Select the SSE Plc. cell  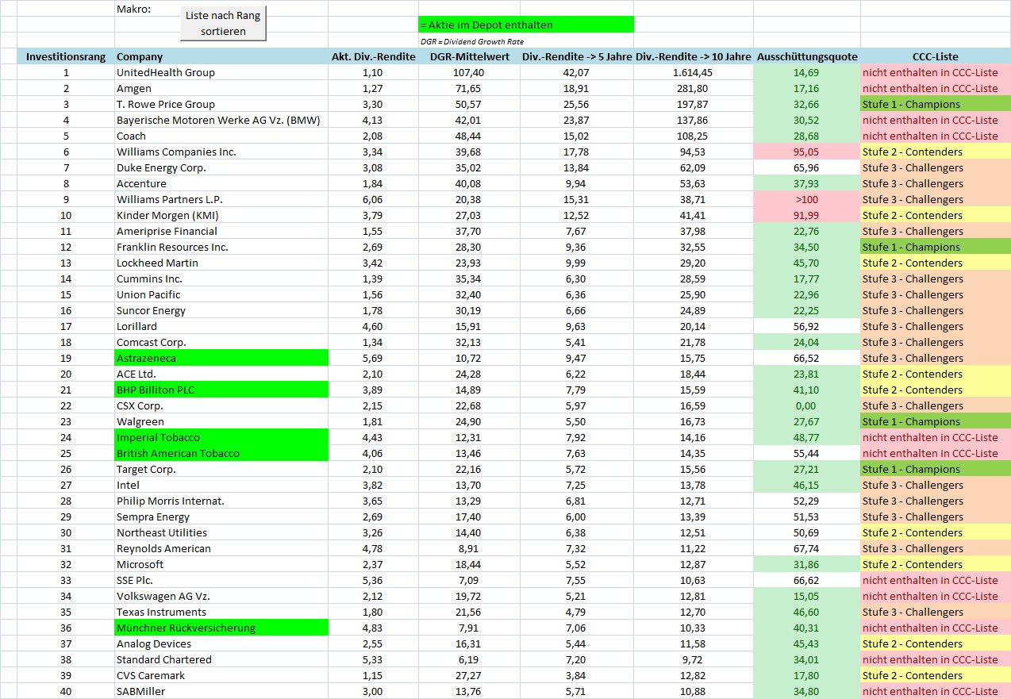tap(221, 580)
